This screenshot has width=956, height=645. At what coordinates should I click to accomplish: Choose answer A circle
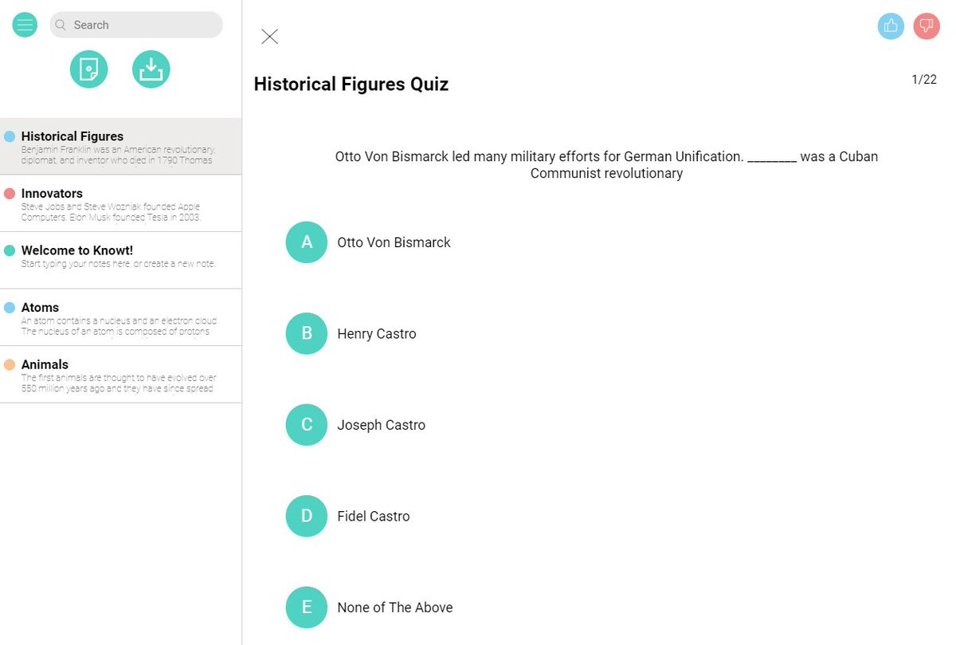[x=307, y=242]
